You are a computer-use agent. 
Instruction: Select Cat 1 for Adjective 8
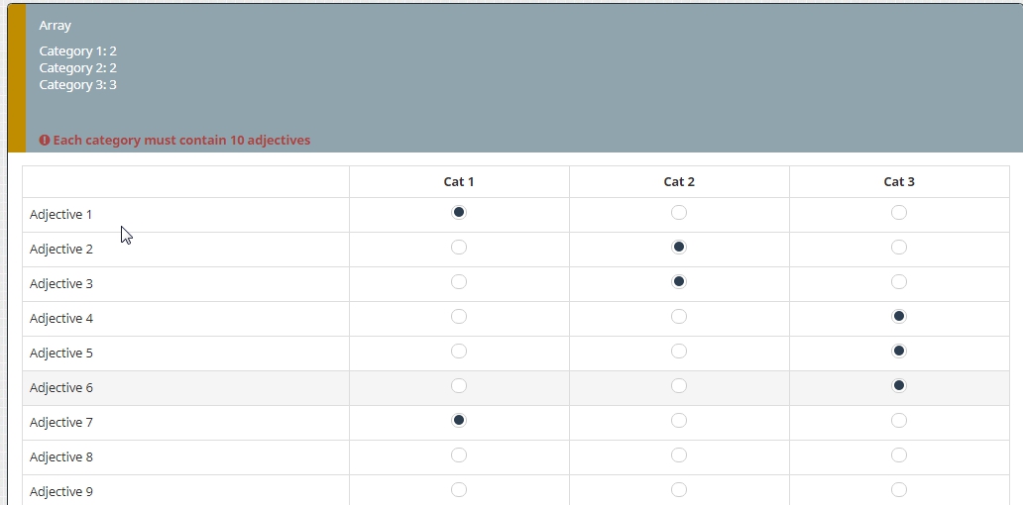coord(459,455)
